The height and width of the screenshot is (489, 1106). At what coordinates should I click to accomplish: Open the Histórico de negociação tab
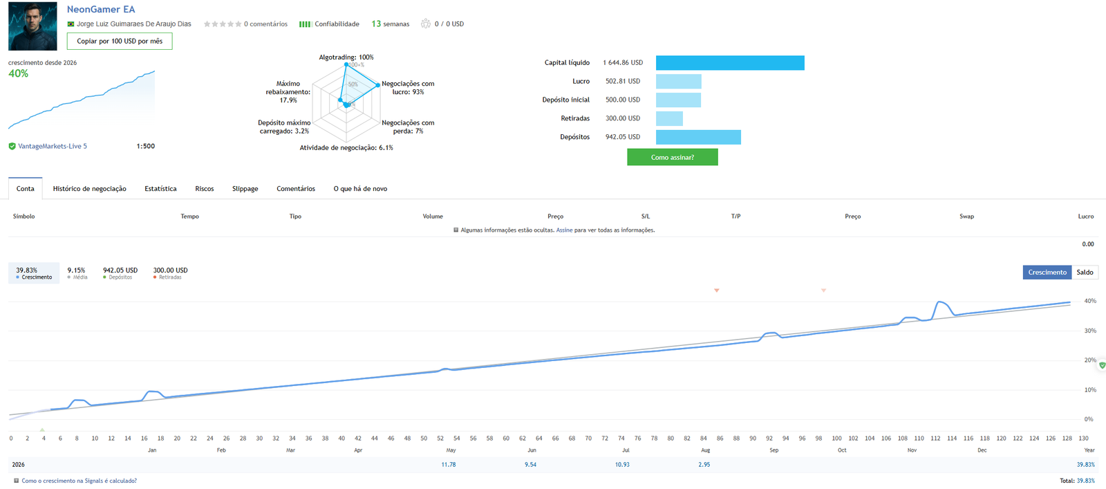(90, 189)
